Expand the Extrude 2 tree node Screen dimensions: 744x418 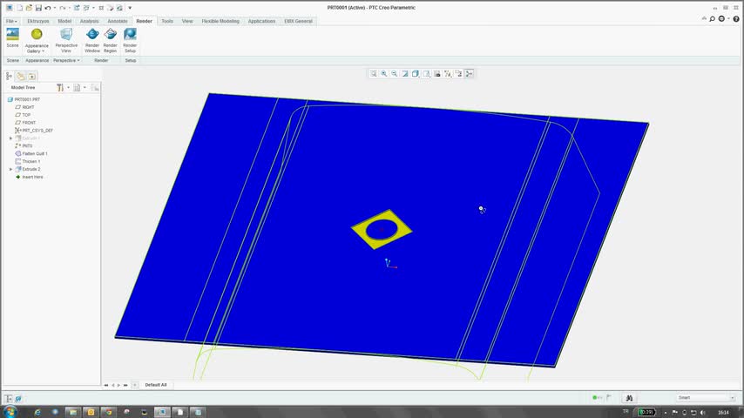(11, 169)
